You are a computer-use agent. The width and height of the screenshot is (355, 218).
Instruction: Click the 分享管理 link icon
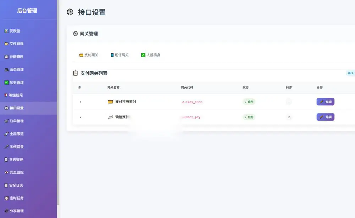(x=6, y=211)
